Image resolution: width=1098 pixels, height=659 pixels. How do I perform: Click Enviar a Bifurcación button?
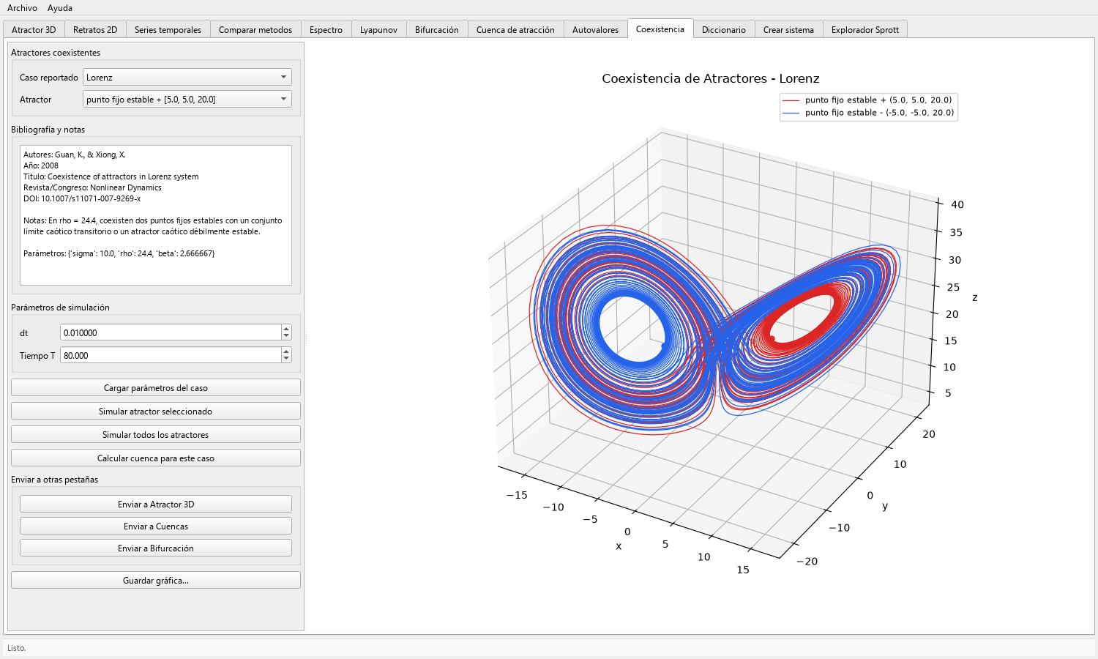click(x=156, y=548)
